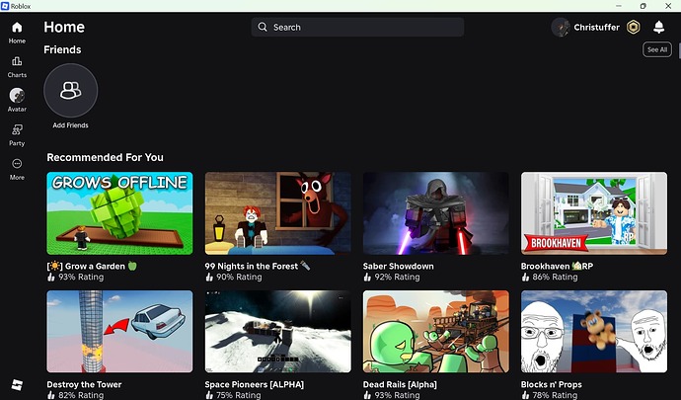
Task: Click thumbs-up icon under Saber Showdown
Action: (367, 277)
